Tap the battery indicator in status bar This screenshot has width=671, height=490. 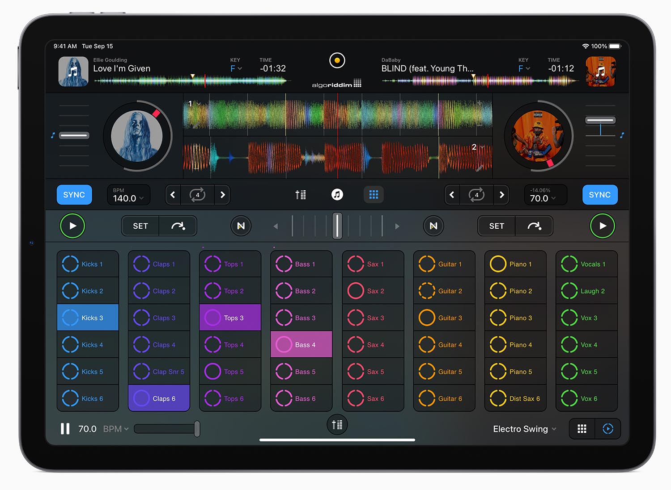(x=615, y=46)
